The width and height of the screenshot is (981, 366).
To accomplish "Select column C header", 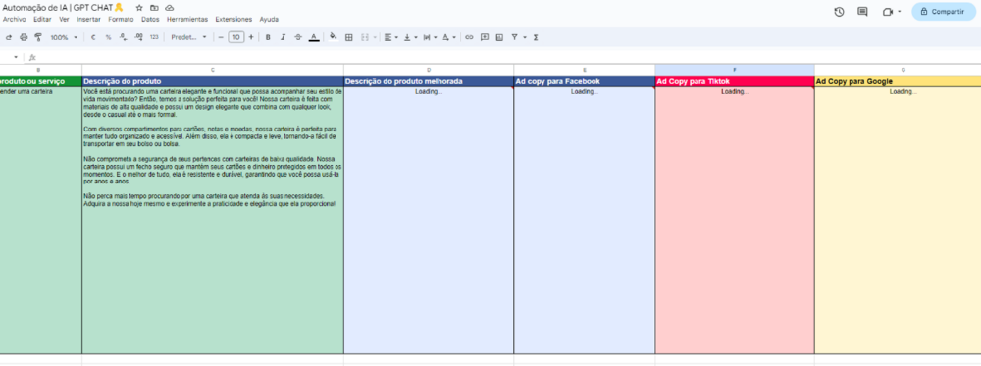I will pos(213,70).
